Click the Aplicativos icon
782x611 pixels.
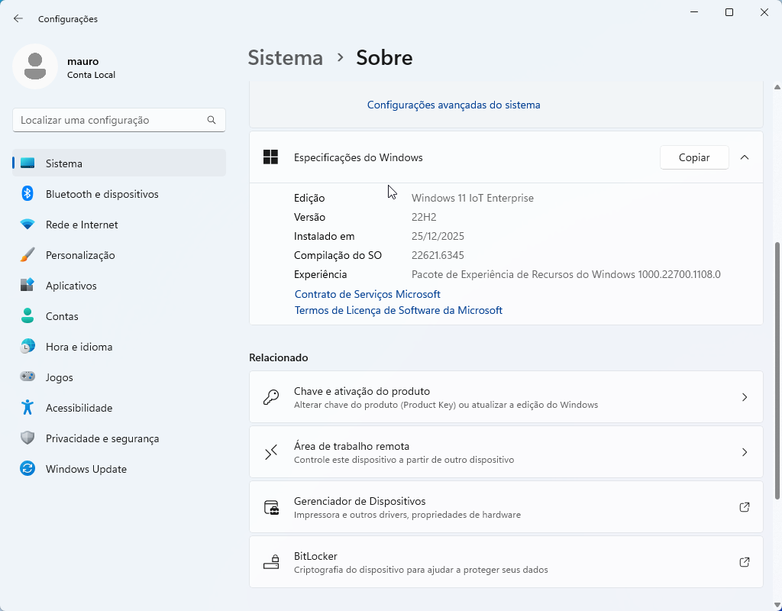click(x=27, y=286)
